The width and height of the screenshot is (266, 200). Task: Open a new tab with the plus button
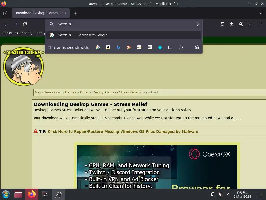pos(75,13)
